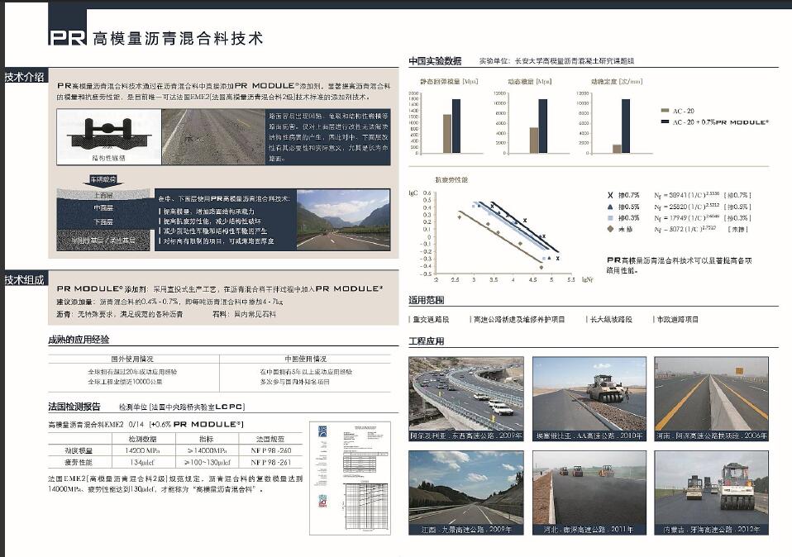Click the 中面层 layer label in the diagram
Screen dimensions: 792x557
[103, 208]
